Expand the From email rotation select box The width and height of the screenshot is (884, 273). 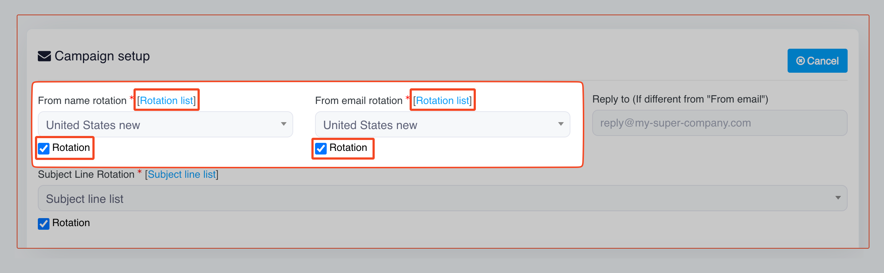pos(437,125)
